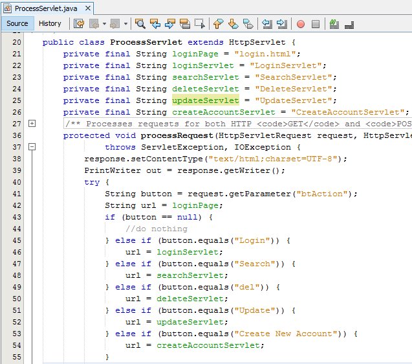Viewport: 412px width, 364px height.
Task: Go to the next bookmark
Action: point(233,24)
